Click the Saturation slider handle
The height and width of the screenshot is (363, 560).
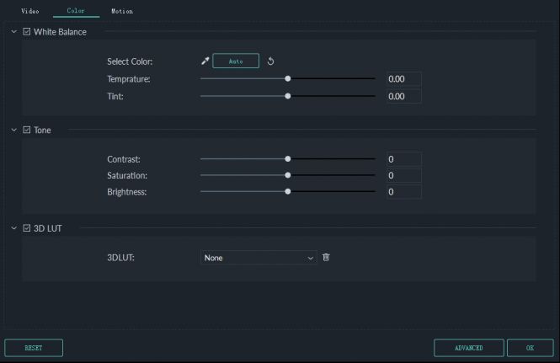[x=288, y=175]
